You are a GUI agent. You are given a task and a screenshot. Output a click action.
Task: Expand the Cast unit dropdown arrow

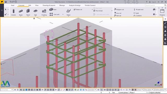(x=63, y=14)
